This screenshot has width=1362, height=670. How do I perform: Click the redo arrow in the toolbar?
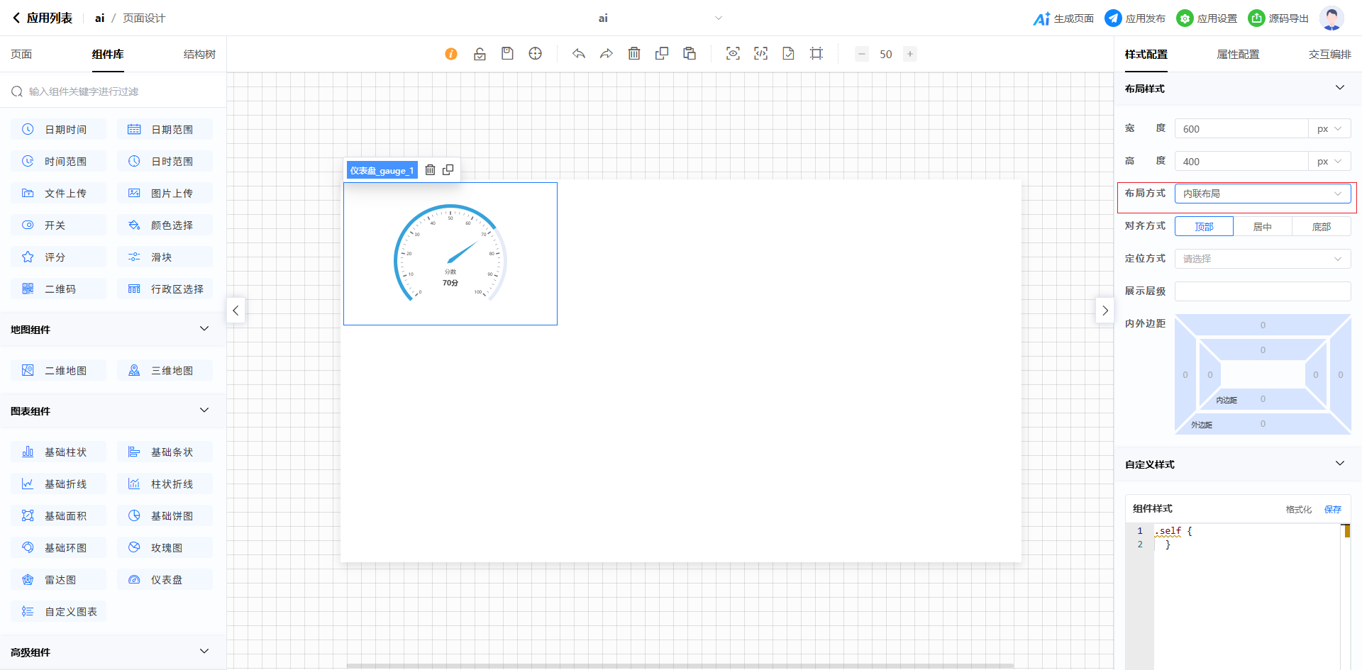tap(607, 54)
